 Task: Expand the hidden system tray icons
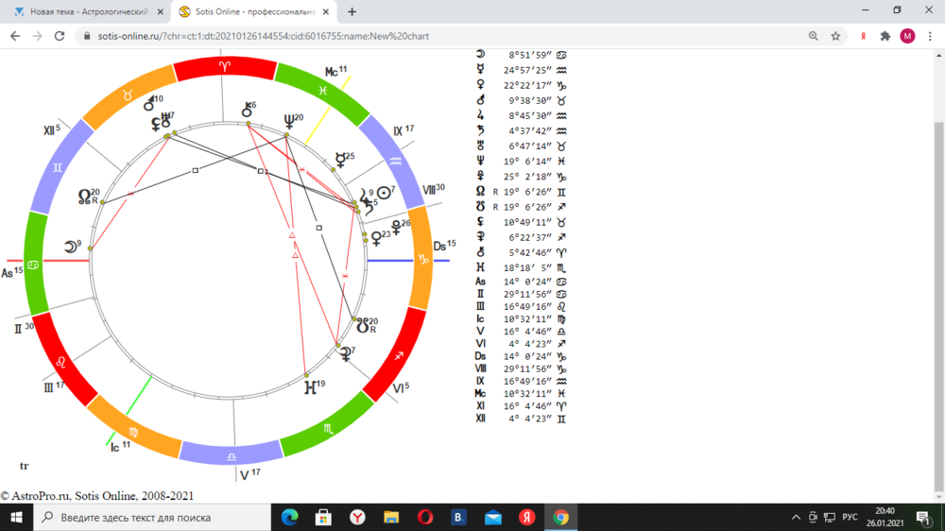click(796, 517)
